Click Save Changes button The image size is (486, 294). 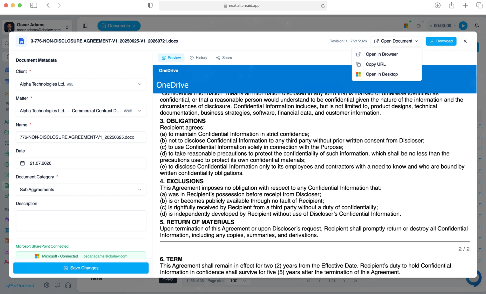81,268
